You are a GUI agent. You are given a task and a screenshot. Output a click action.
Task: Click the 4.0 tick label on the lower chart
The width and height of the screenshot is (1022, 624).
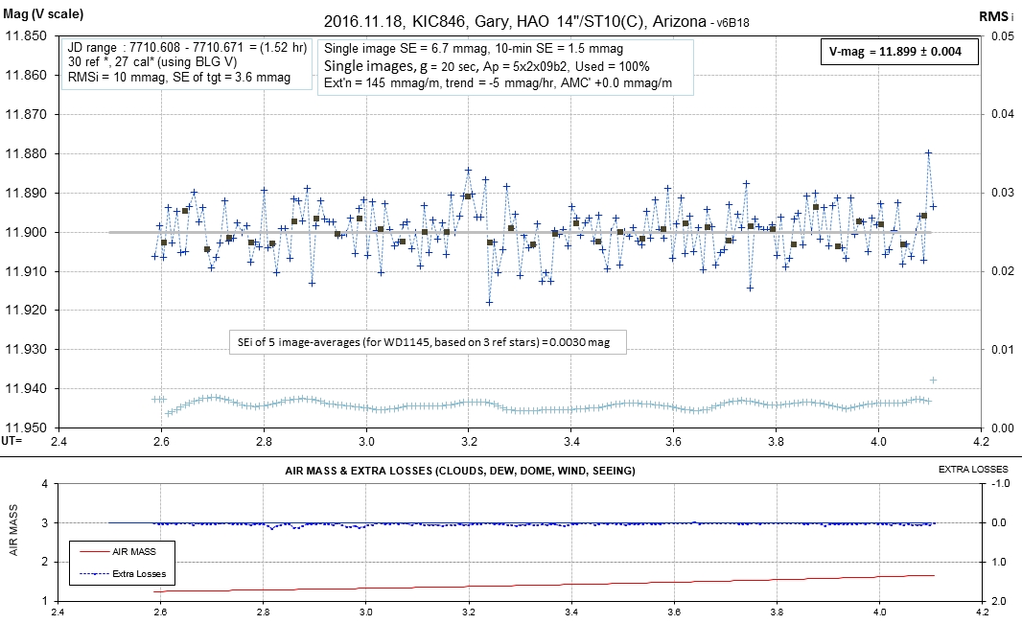(879, 612)
